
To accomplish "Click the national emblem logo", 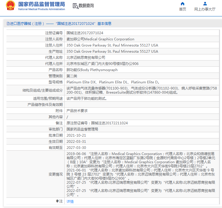I will (x=10, y=6).
